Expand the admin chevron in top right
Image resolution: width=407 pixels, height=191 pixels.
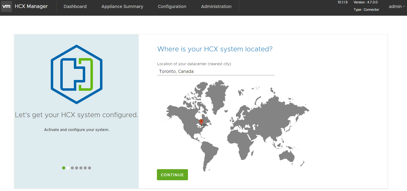pos(404,6)
